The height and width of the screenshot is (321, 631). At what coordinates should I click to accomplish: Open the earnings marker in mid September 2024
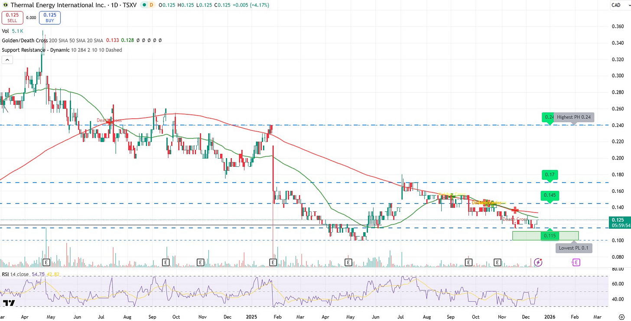tap(165, 262)
